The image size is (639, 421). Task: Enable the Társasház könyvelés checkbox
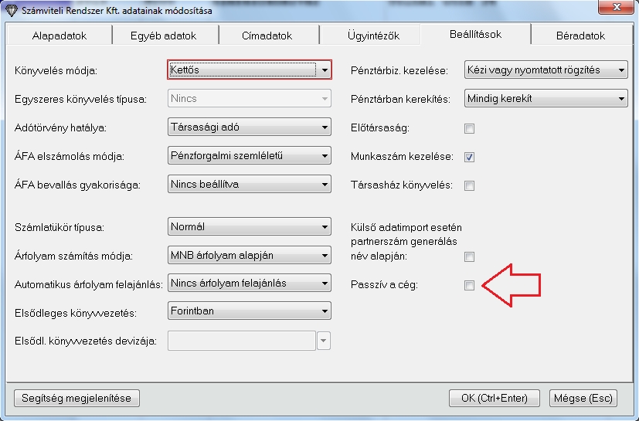[x=469, y=185]
